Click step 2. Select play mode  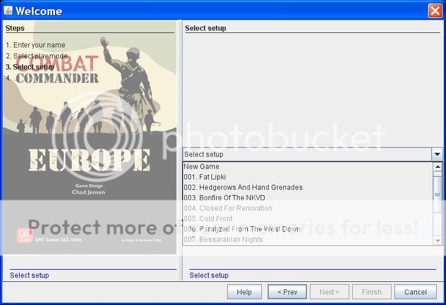click(x=36, y=56)
